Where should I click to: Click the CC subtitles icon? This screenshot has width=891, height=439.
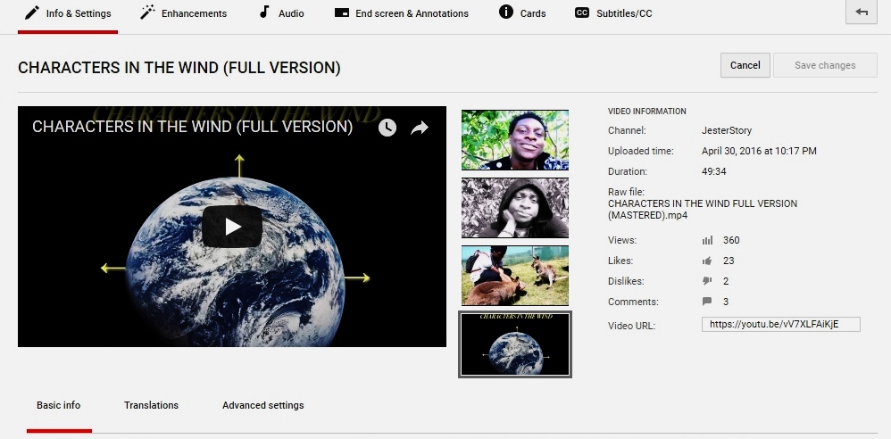(x=582, y=12)
